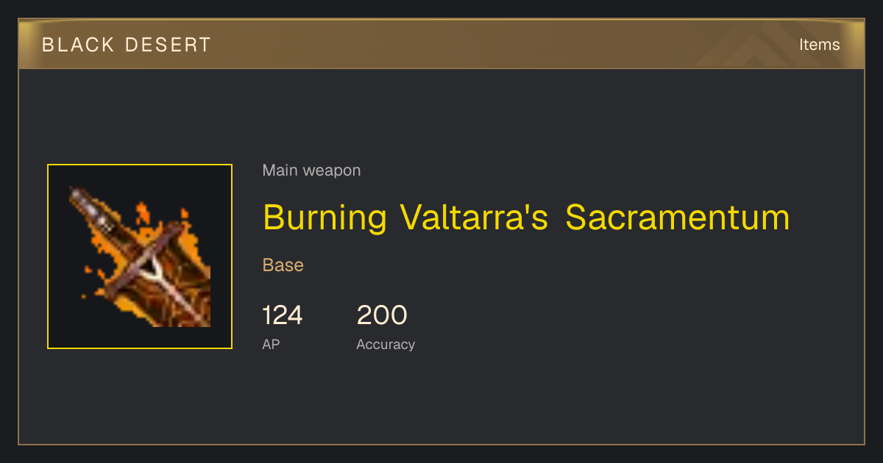Click the AP stat label
Viewport: 883px width, 463px height.
click(x=271, y=344)
